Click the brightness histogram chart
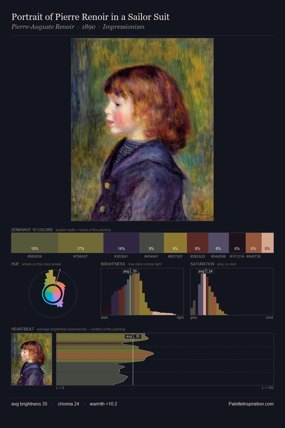The image size is (285, 428). coord(142,292)
